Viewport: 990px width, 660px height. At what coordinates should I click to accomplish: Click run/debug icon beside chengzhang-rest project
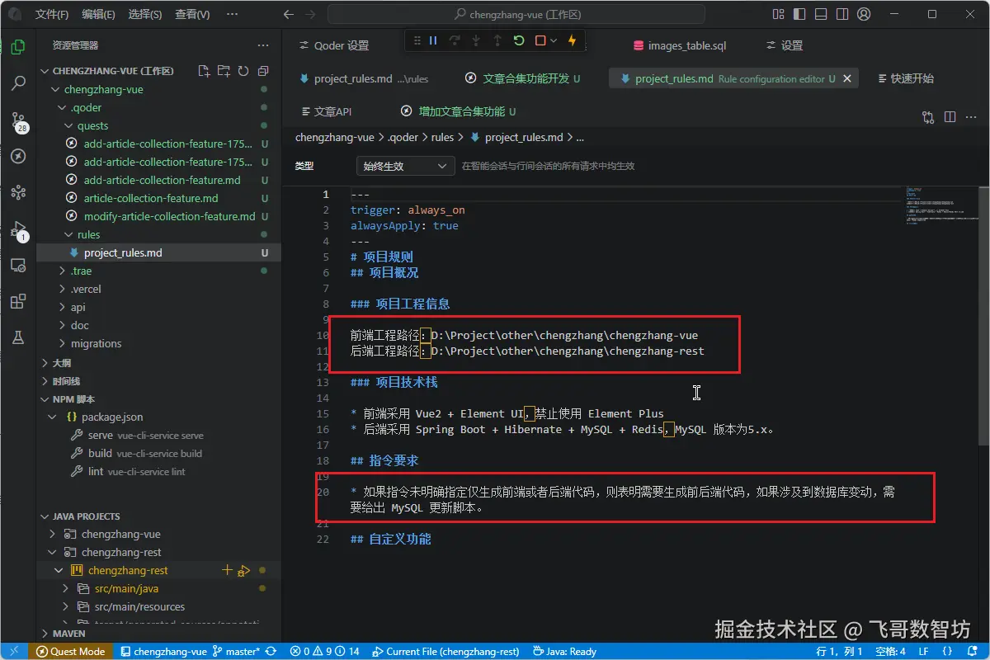(243, 570)
